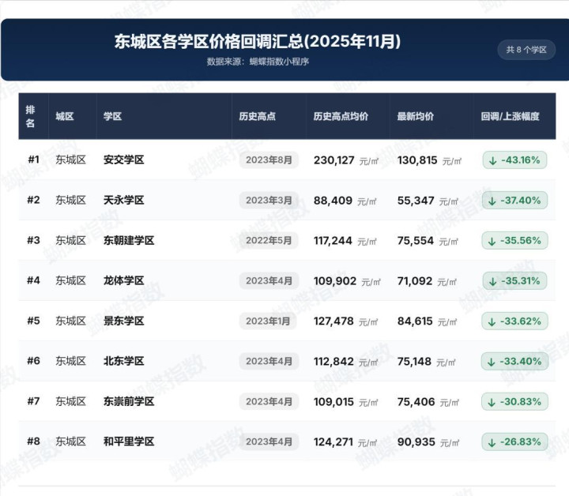The height and width of the screenshot is (496, 569).
Task: Open the 安交学区 row name
Action: point(124,160)
